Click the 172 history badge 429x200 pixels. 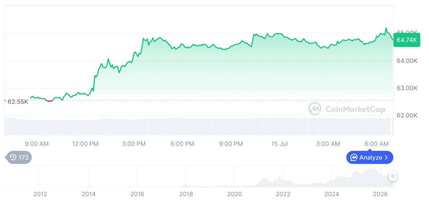click(18, 157)
